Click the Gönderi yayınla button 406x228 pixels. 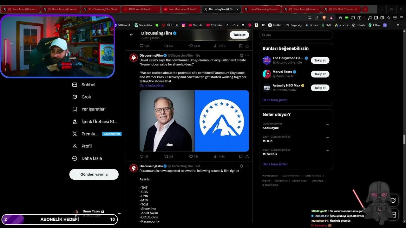(x=94, y=174)
